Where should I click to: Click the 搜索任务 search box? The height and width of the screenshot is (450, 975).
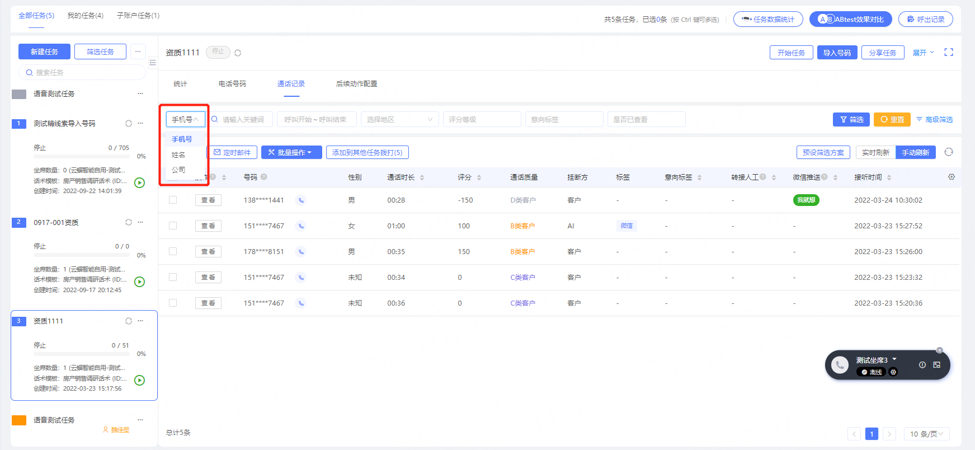point(82,72)
